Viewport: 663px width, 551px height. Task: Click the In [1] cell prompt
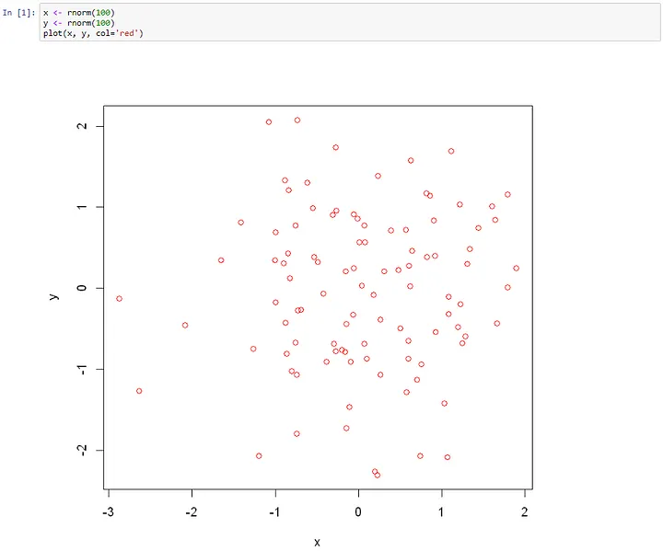tap(20, 12)
